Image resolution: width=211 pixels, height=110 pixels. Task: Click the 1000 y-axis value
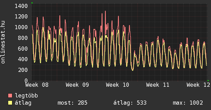(x=21, y=27)
